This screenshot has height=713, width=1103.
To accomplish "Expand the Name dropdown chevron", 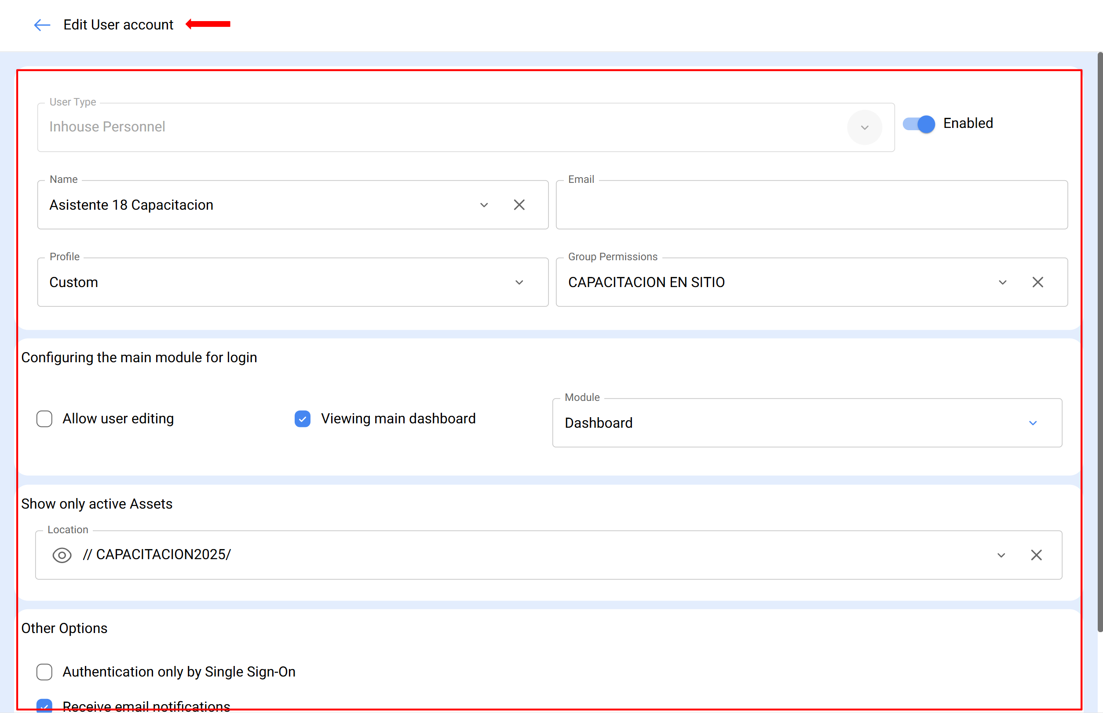I will [484, 205].
